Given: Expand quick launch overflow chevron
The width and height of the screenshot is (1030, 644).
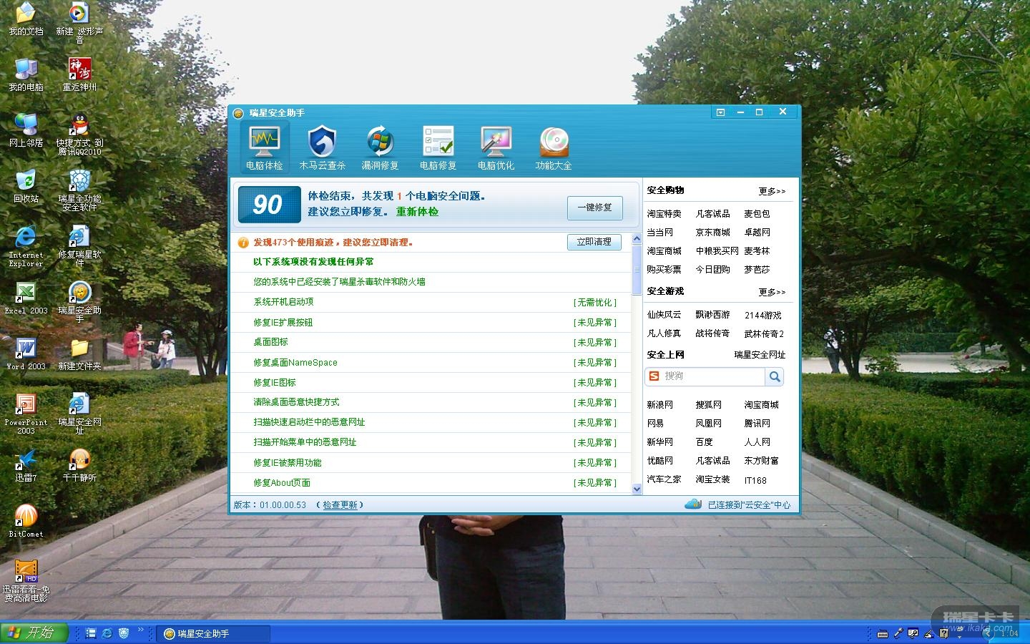Looking at the screenshot, I should [x=141, y=630].
